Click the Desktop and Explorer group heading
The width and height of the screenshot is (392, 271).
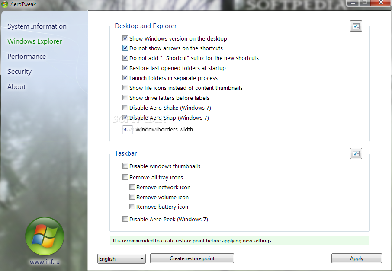coord(146,26)
